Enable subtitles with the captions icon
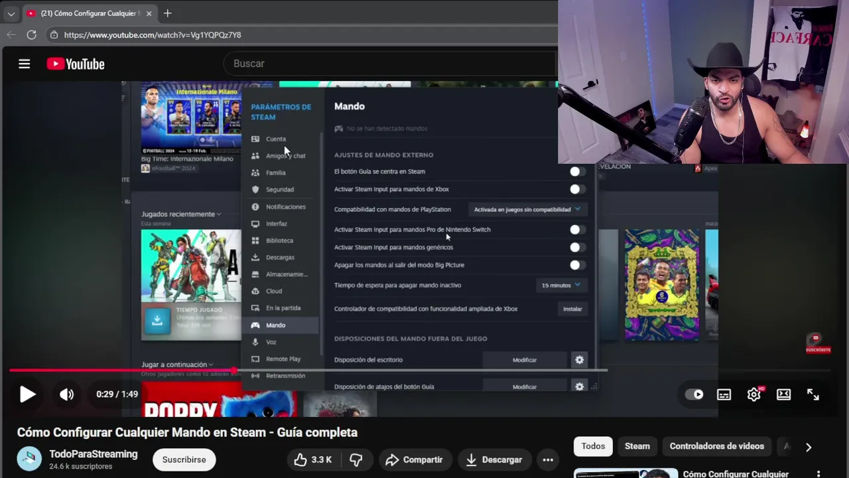 pos(724,394)
